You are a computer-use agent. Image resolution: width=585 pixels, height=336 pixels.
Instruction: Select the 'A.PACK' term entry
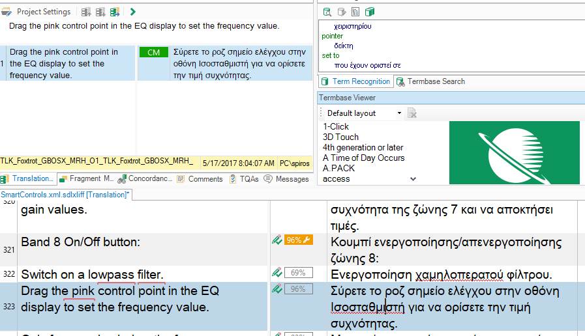point(338,169)
